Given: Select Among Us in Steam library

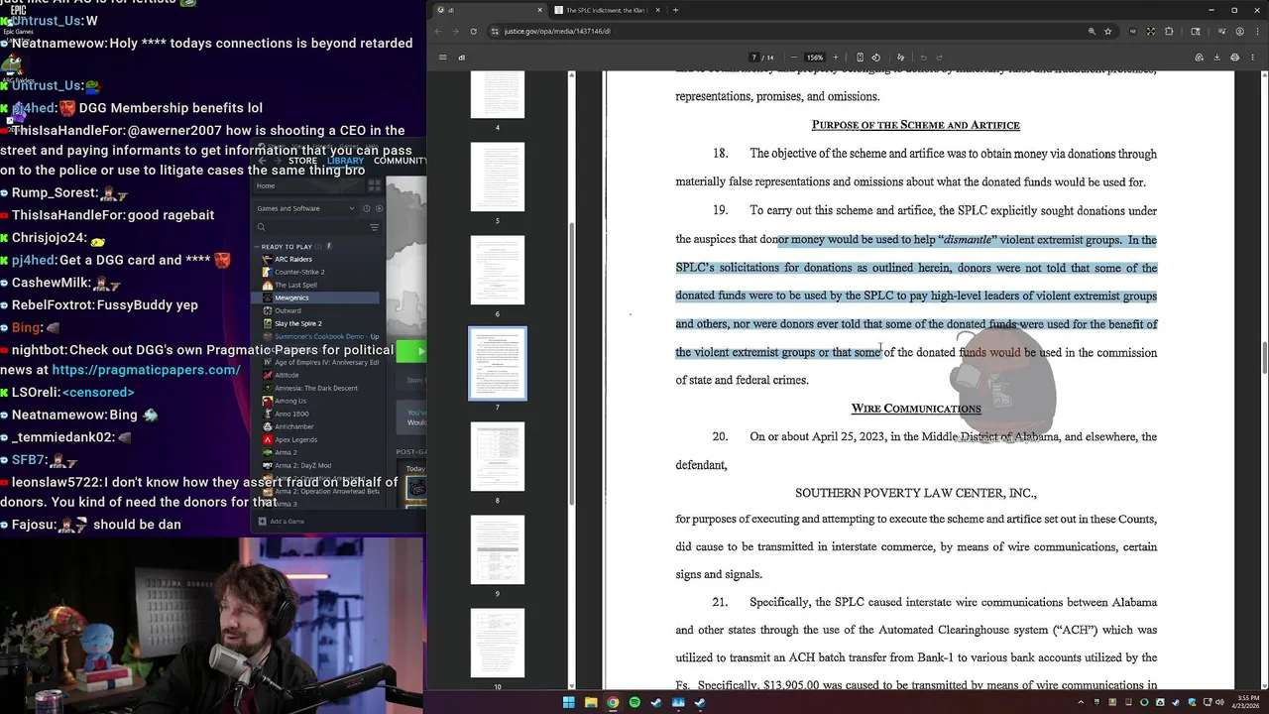Looking at the screenshot, I should click(290, 401).
